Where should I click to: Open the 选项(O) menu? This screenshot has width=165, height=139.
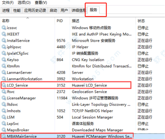24,2
